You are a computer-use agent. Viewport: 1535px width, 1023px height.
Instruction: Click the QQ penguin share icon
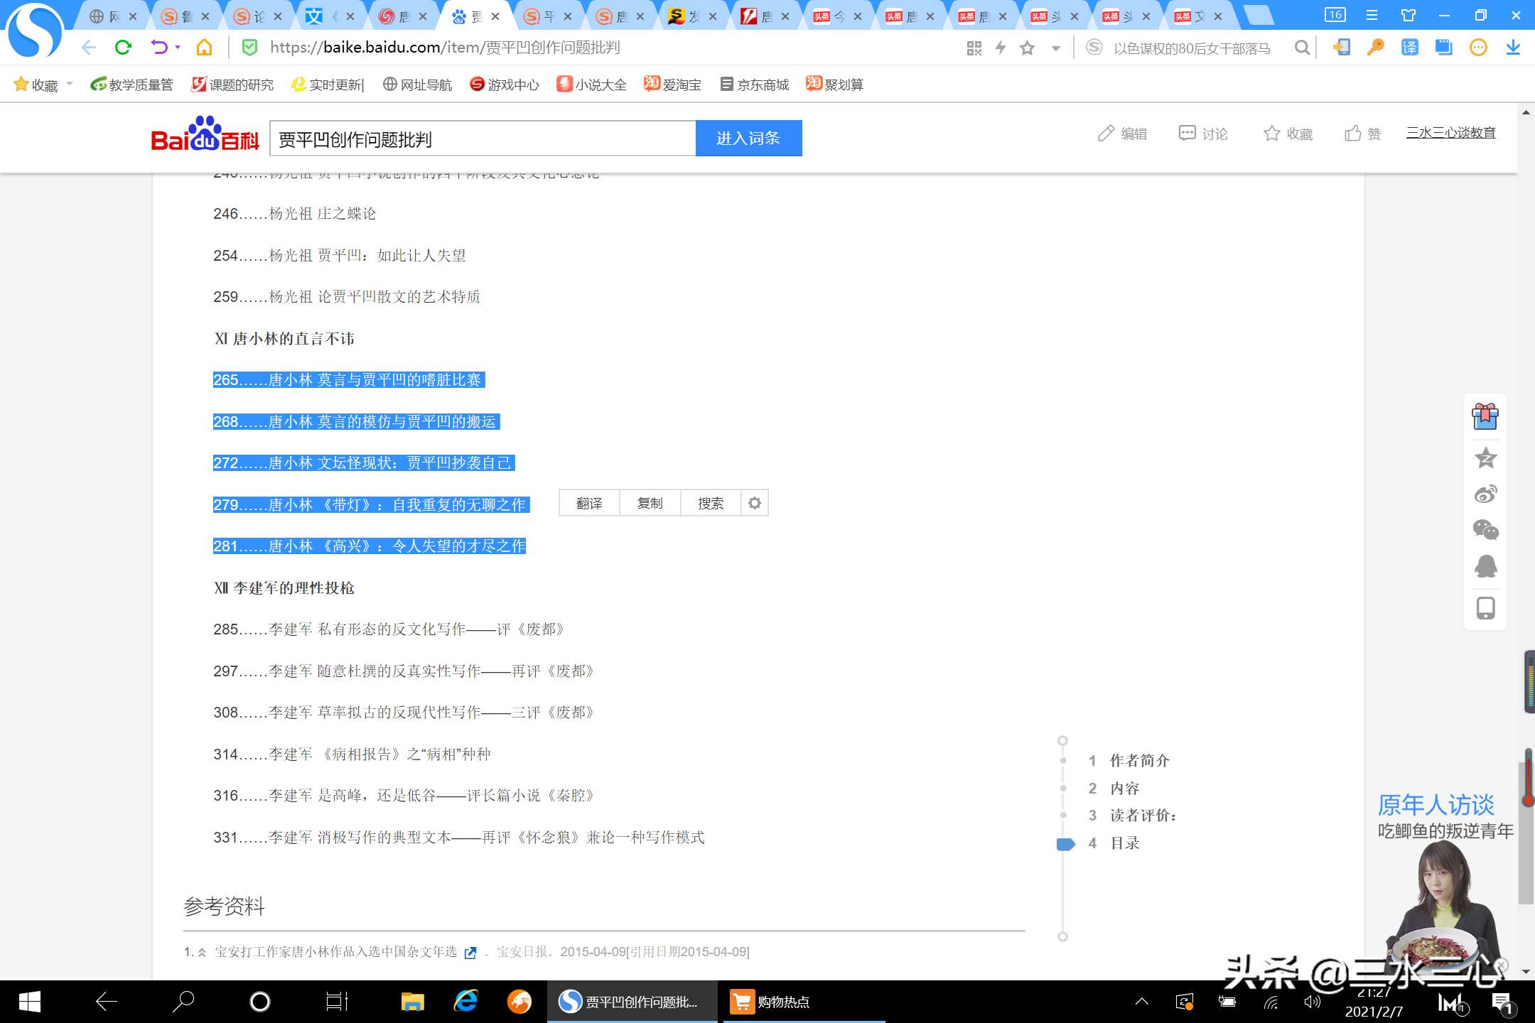coord(1485,566)
